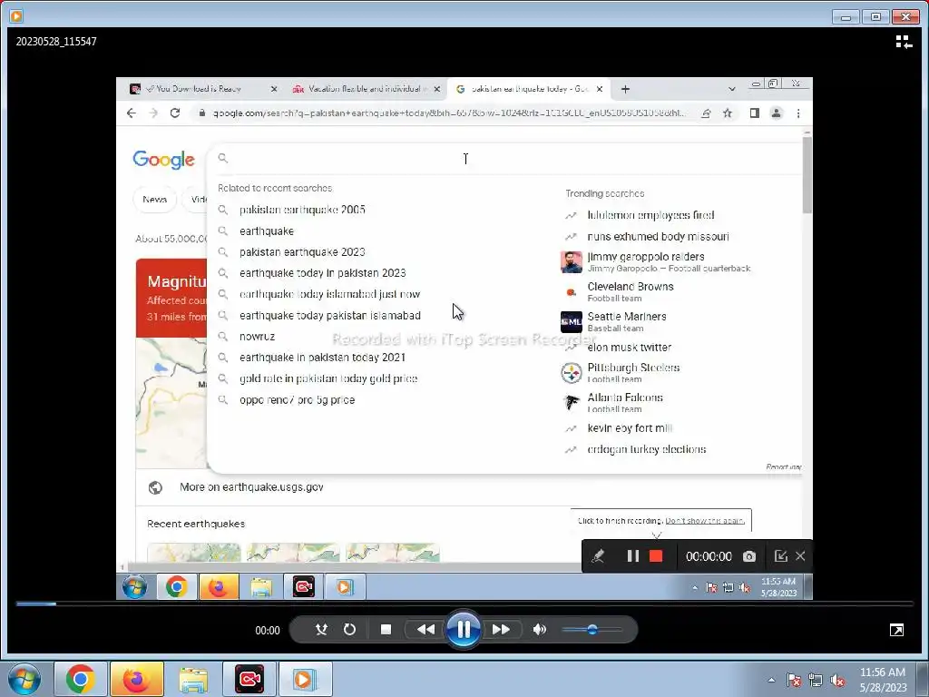The height and width of the screenshot is (697, 929).
Task: Toggle repeat mode in the player
Action: [x=349, y=630]
